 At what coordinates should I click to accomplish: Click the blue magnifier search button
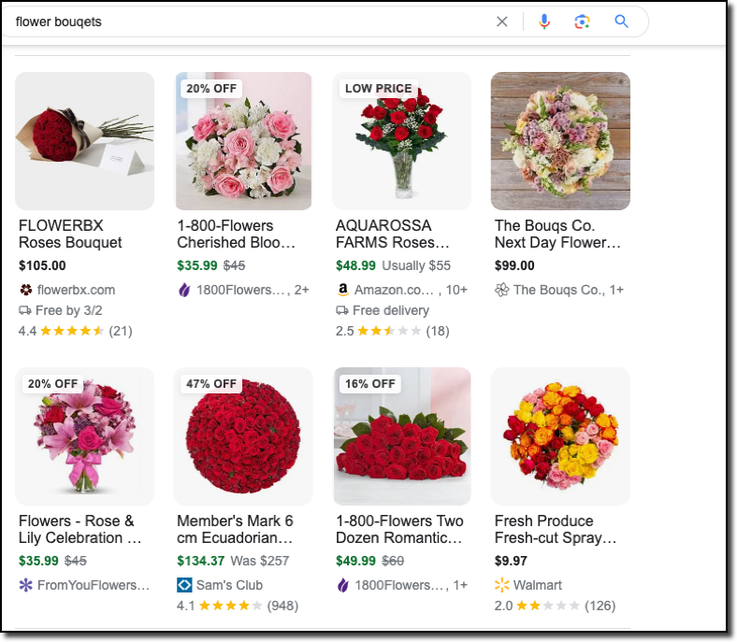621,21
